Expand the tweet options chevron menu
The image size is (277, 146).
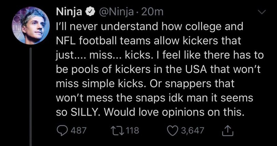point(261,12)
